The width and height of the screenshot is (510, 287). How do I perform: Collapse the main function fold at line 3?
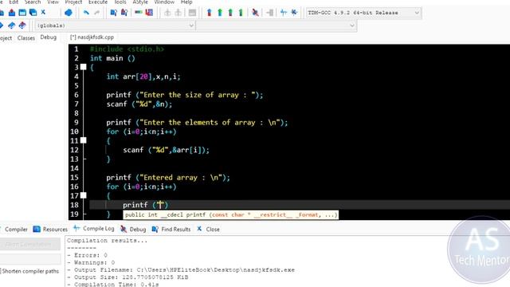point(84,67)
